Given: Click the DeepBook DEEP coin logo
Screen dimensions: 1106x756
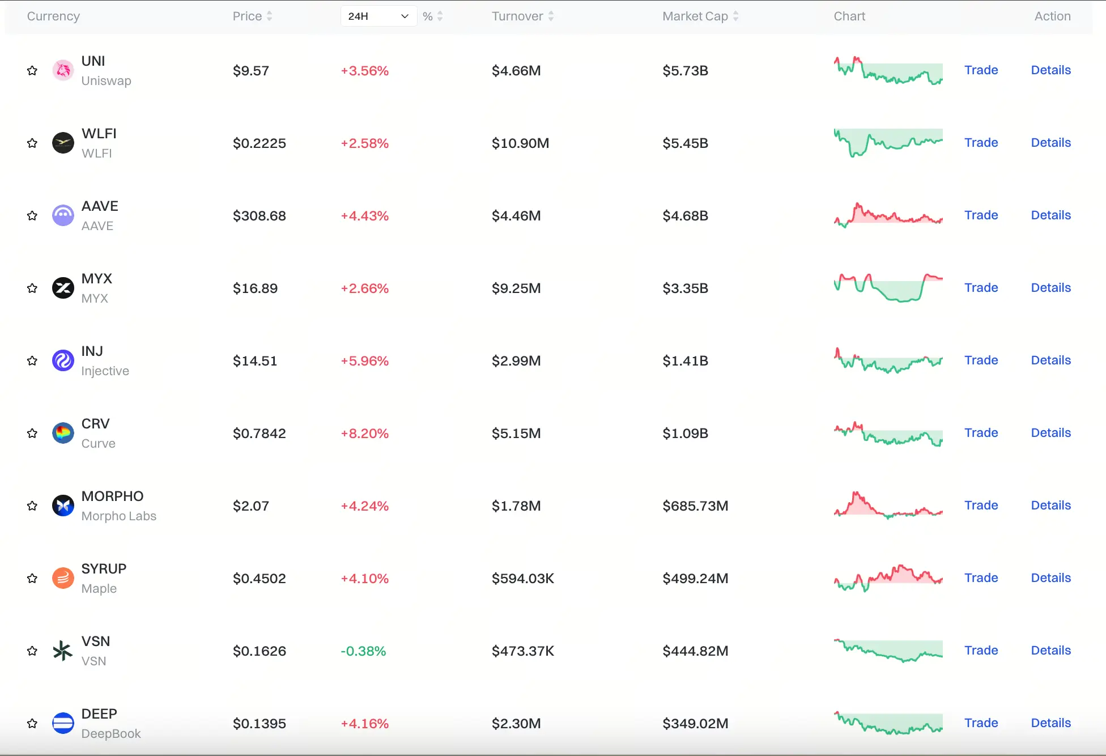Looking at the screenshot, I should [63, 723].
